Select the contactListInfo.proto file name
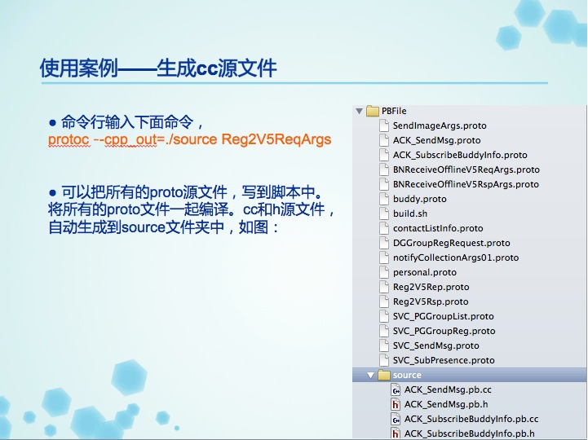 [438, 228]
